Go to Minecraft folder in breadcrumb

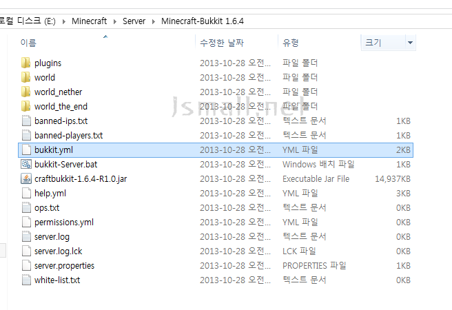(x=89, y=21)
